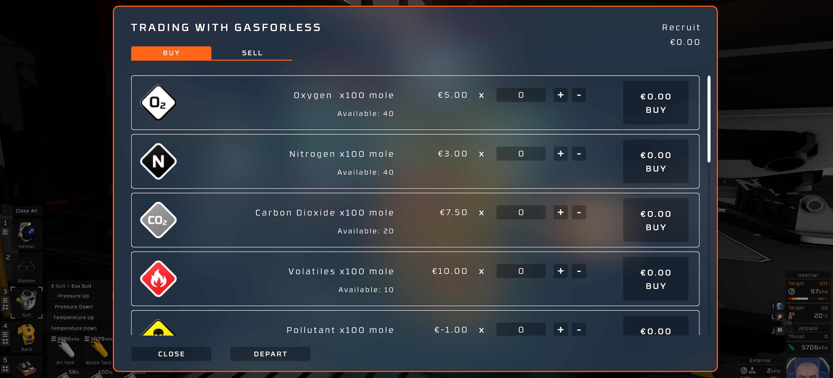Select the BUY tab

coord(172,52)
